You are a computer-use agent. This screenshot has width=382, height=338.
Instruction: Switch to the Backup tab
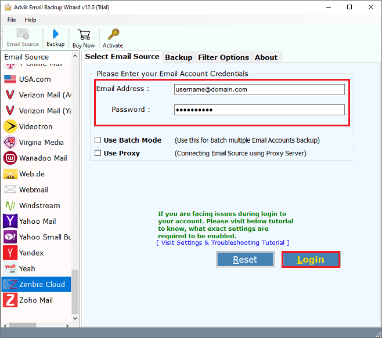click(x=179, y=57)
